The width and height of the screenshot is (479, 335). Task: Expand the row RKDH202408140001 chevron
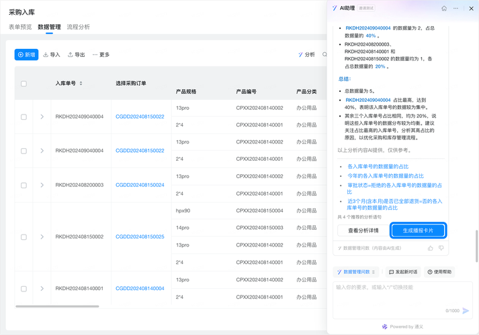(x=42, y=289)
